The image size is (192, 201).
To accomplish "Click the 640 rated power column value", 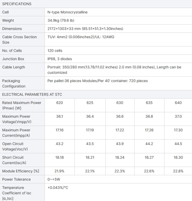I will pyautogui.click(x=178, y=103).
